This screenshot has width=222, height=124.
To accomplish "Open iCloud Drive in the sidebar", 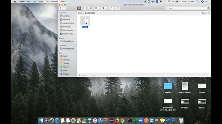I will (x=68, y=41).
